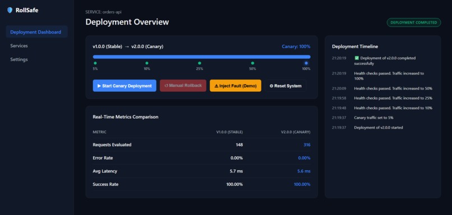Click the Real-Time Metrics Comparison heading
Viewport: 452px width, 215px height.
click(x=126, y=117)
